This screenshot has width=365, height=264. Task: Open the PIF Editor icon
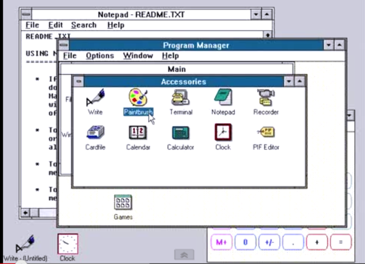(x=266, y=132)
